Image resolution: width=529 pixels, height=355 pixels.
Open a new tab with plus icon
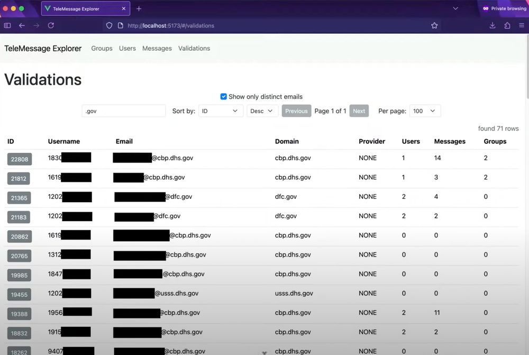coord(139,9)
